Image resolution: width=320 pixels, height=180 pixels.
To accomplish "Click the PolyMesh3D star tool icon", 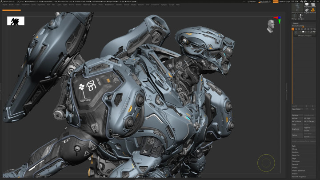I will pos(307,10).
